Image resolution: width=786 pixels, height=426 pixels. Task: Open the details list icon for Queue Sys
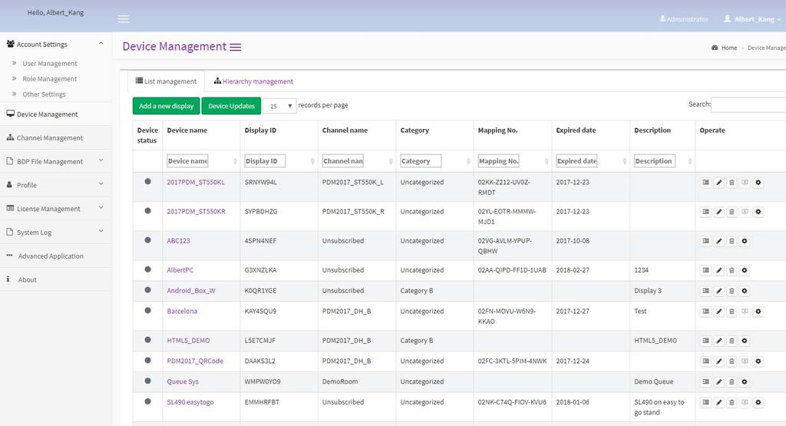[706, 382]
